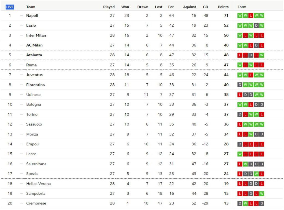The width and height of the screenshot is (284, 210).
Task: Click Napoli's most recent green W form badge
Action: (x=262, y=16)
